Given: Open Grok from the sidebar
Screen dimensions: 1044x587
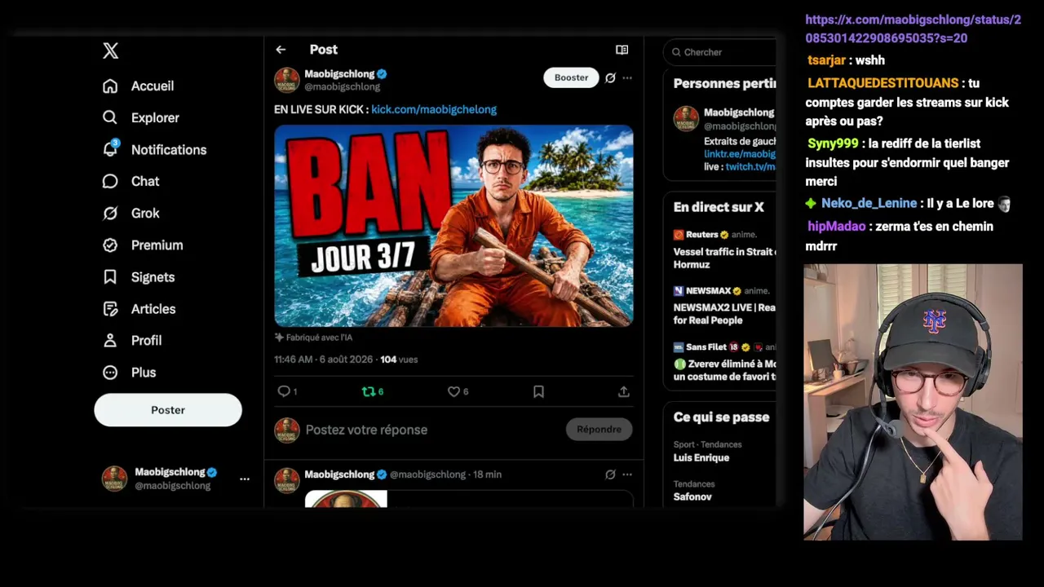Looking at the screenshot, I should (x=131, y=213).
